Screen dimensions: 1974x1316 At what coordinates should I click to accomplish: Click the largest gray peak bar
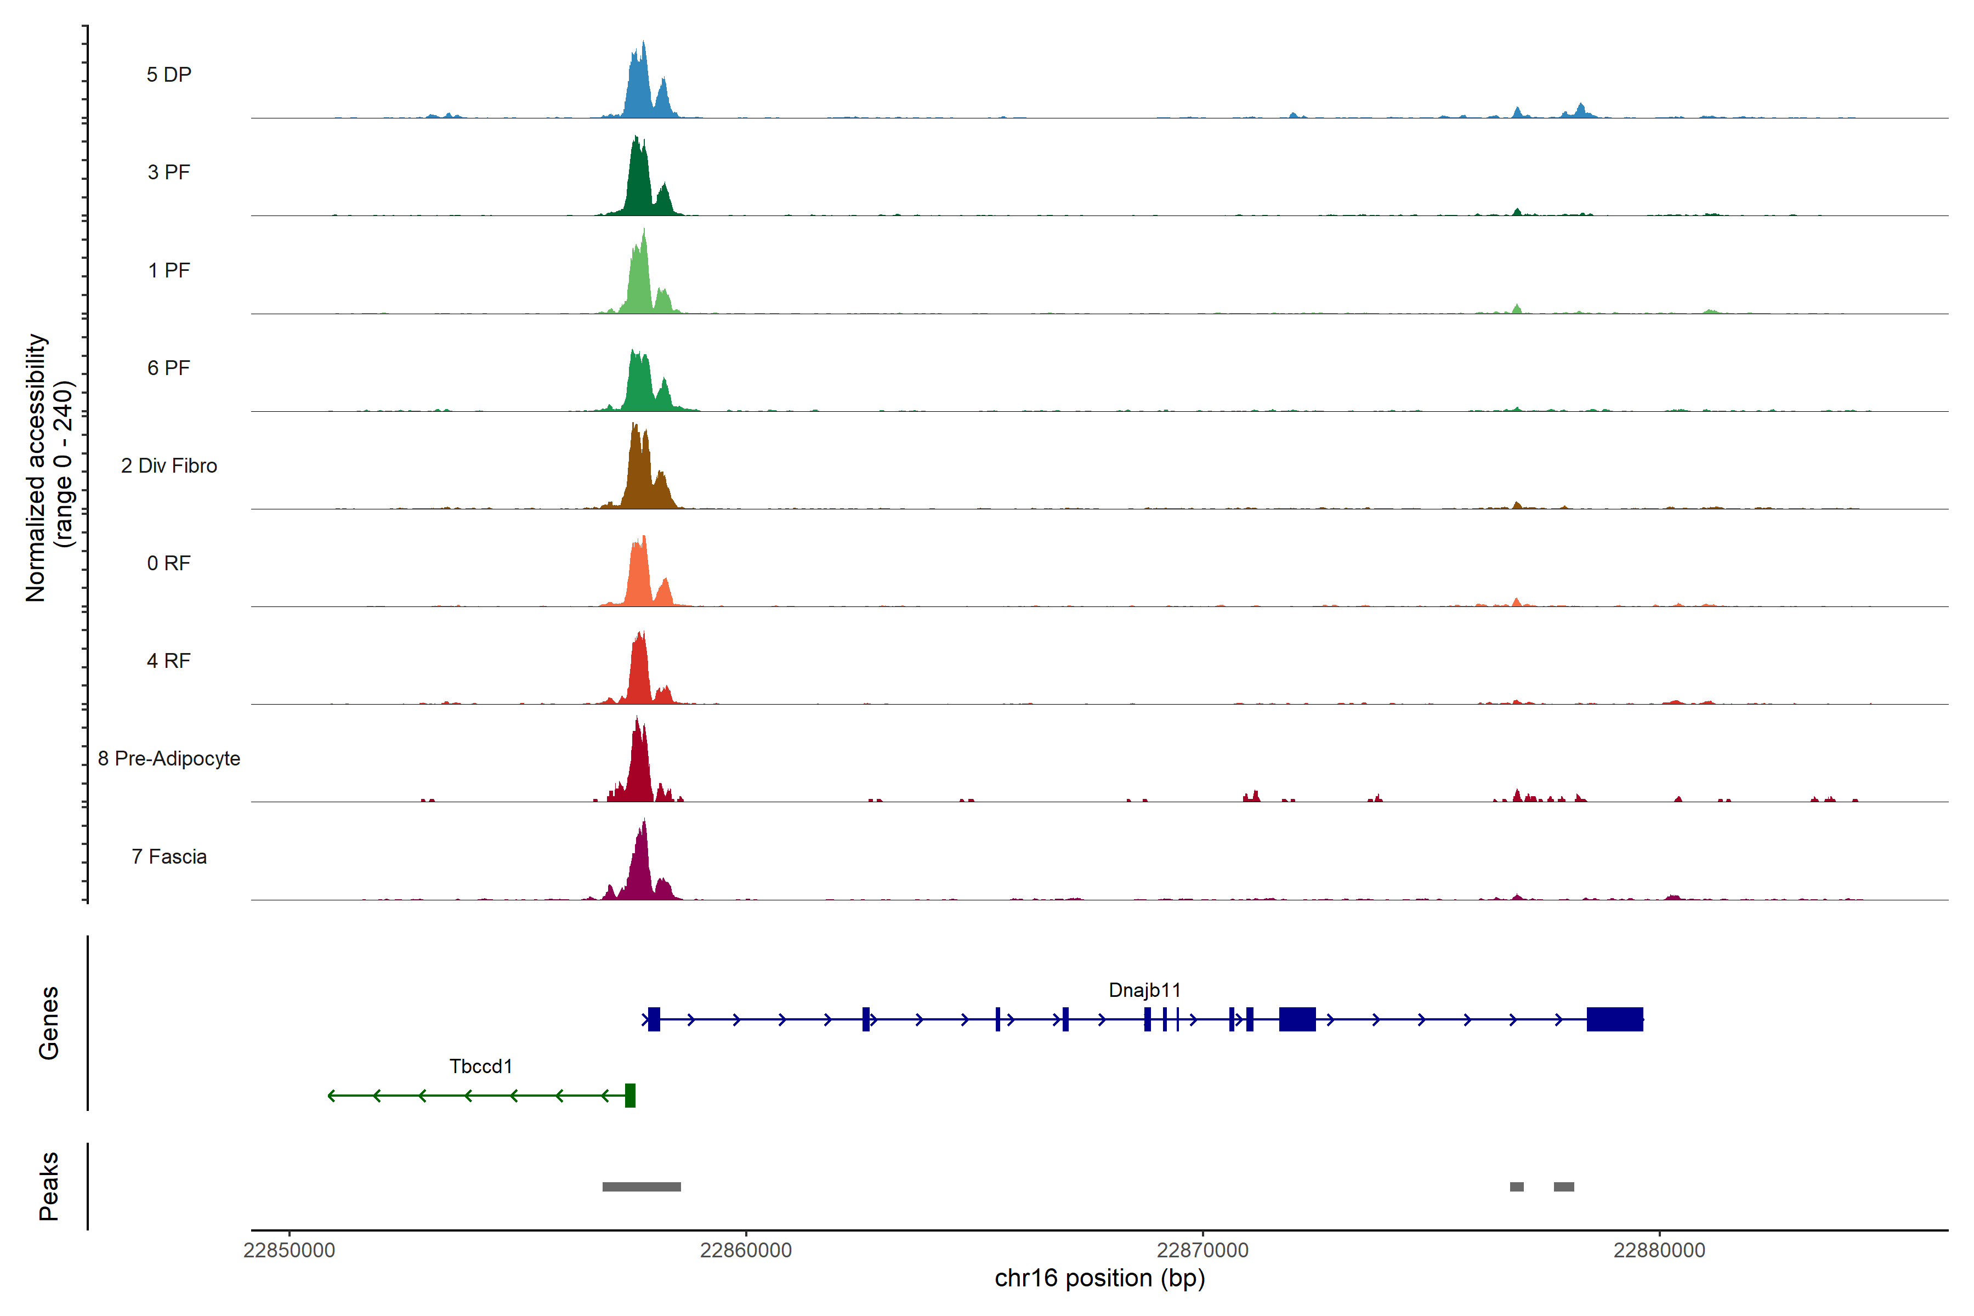pyautogui.click(x=641, y=1187)
